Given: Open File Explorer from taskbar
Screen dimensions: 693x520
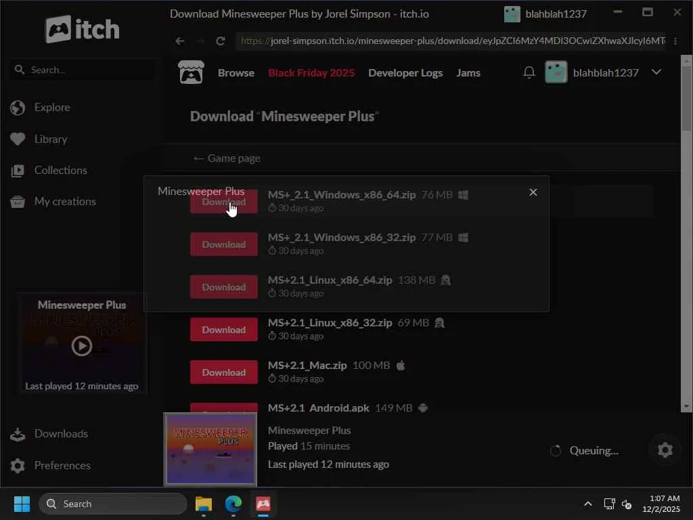Looking at the screenshot, I should point(204,504).
